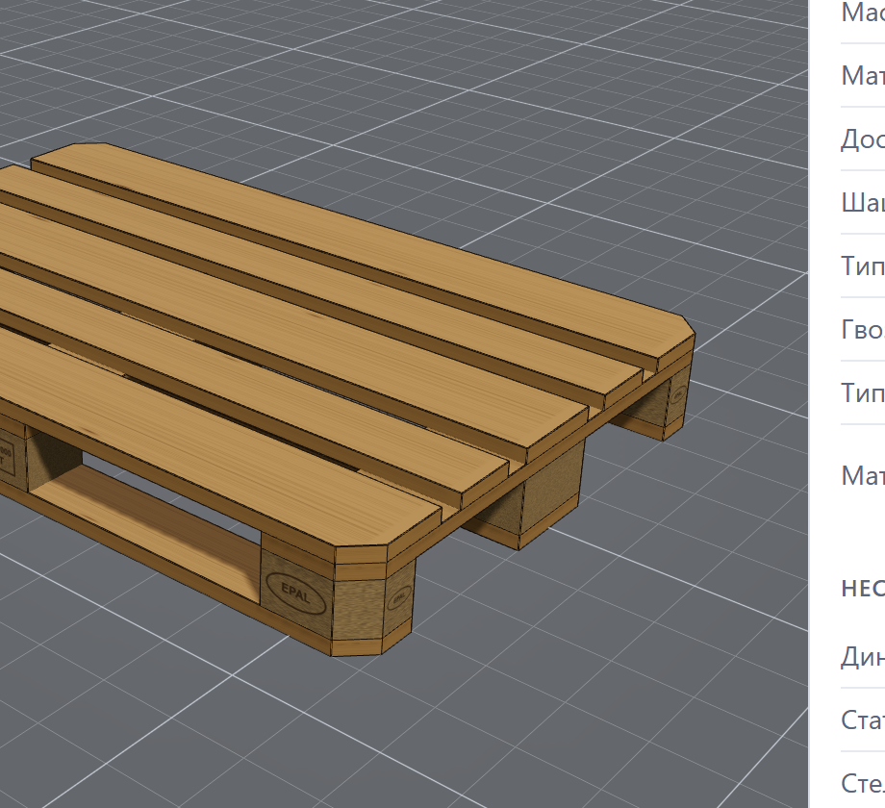Click the second 'Тип' row below 'Гво'

tap(863, 392)
